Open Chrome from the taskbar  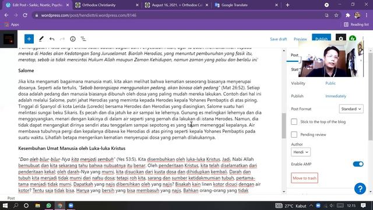click(x=60, y=205)
